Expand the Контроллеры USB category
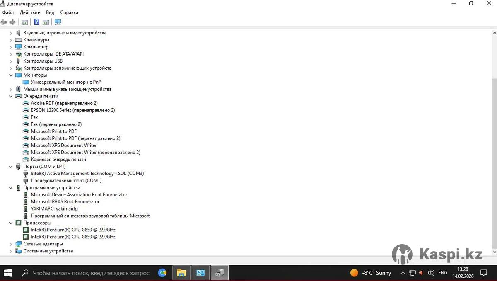 (x=11, y=61)
